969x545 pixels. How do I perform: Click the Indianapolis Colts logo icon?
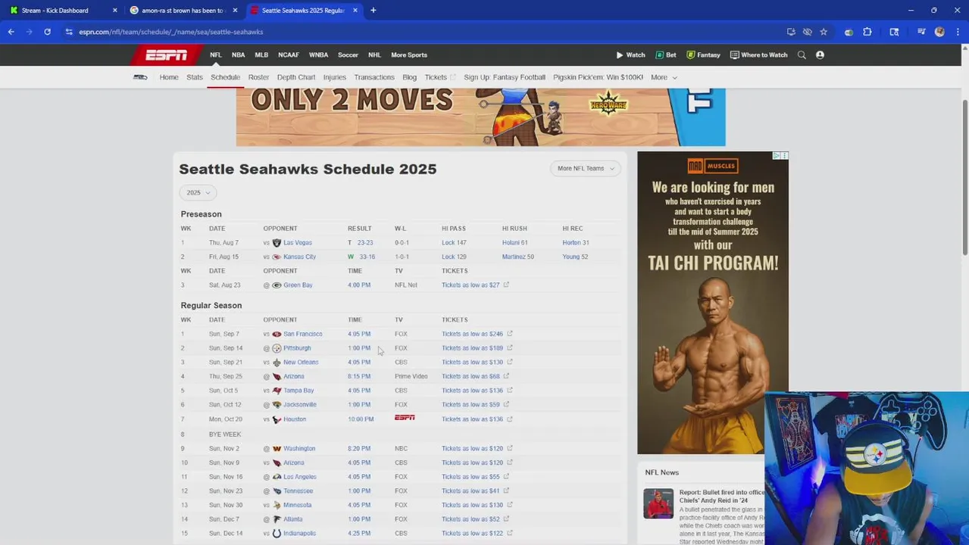277,534
